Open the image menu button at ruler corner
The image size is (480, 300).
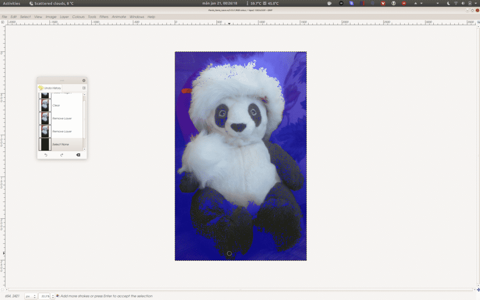pos(3,22)
